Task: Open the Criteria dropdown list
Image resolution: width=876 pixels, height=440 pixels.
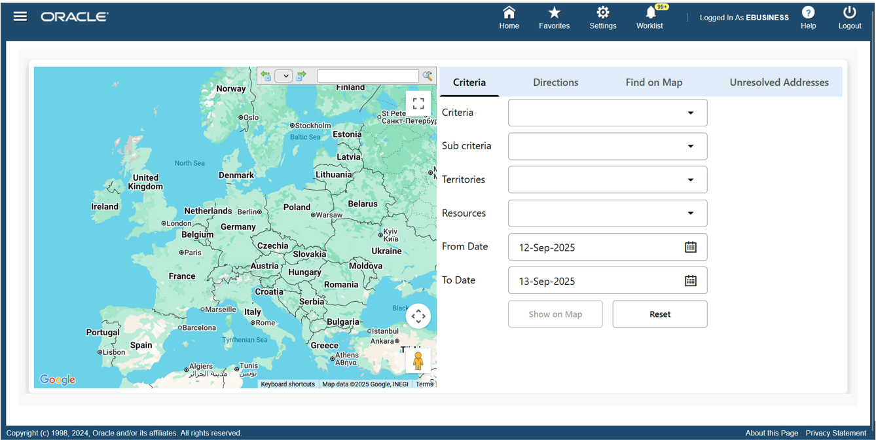Action: coord(690,113)
